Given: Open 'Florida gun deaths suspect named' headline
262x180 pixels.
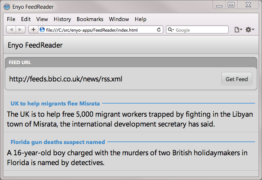Looking at the screenshot, I should pyautogui.click(x=57, y=142).
